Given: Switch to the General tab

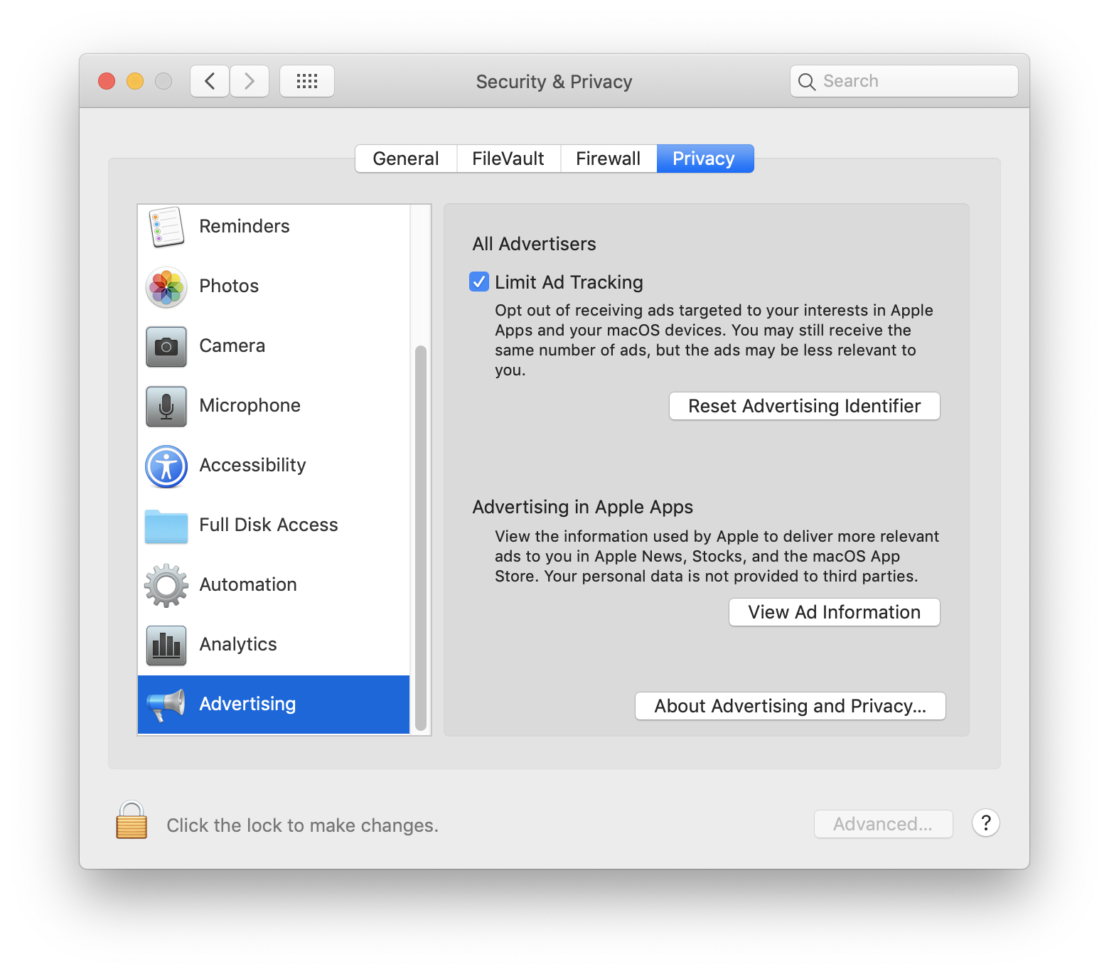Looking at the screenshot, I should pos(406,159).
